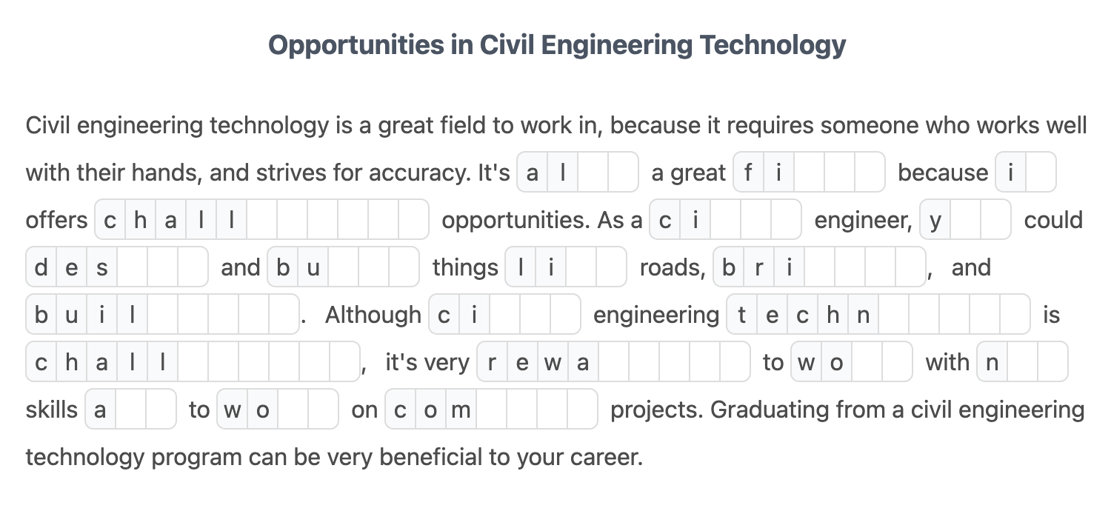Click the 'i' blank following "because"
The width and height of the screenshot is (1111, 511).
tap(1026, 173)
